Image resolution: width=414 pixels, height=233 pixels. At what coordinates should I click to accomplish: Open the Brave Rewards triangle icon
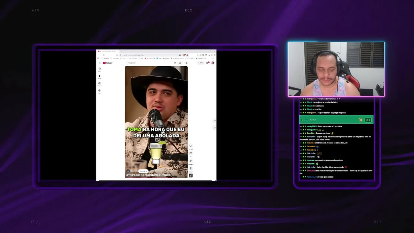click(x=187, y=55)
